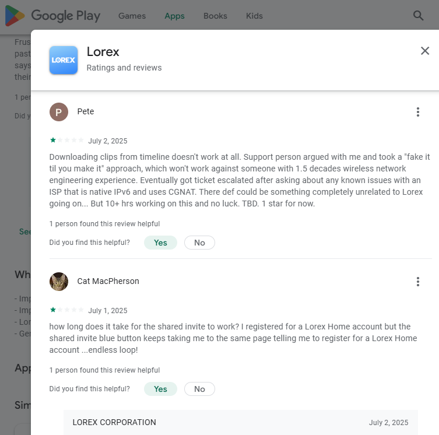439x435 pixels.
Task: Click Pete's avatar icon
Action: coord(59,112)
